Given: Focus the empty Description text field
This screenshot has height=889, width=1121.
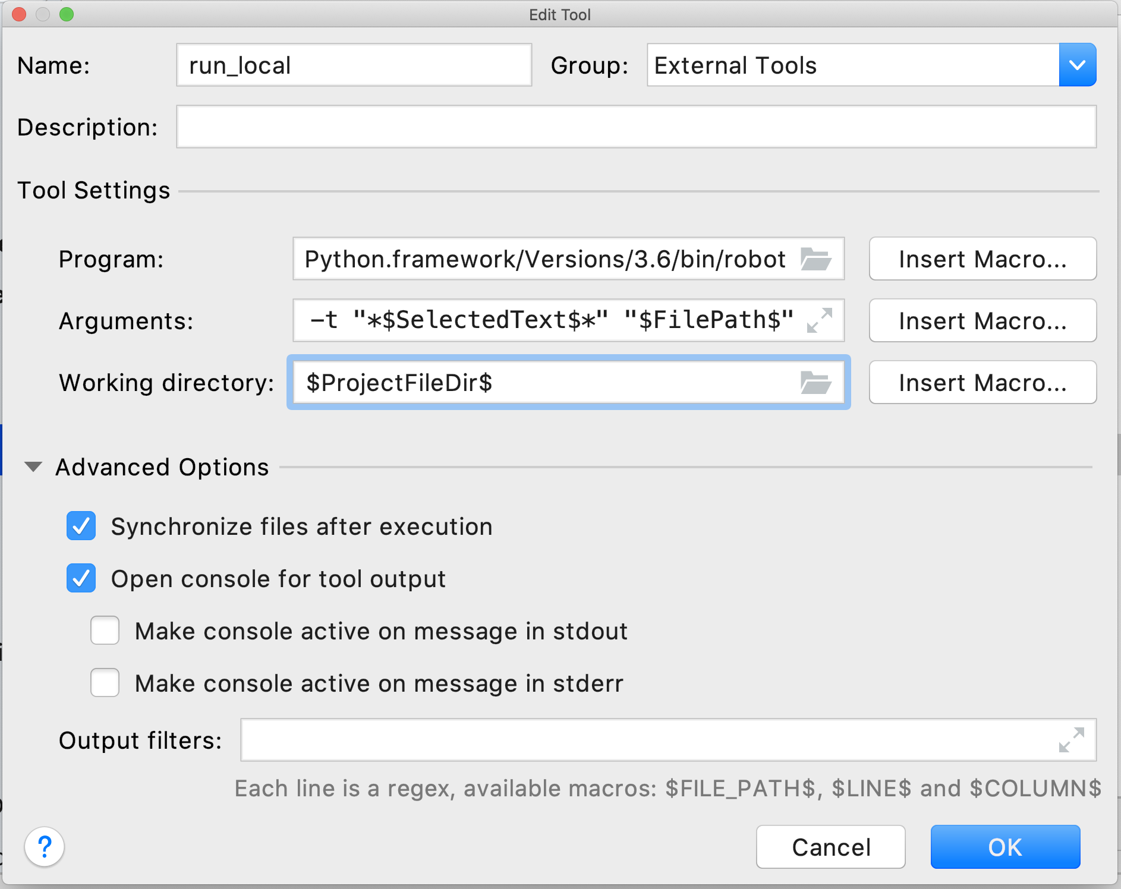Looking at the screenshot, I should 636,127.
